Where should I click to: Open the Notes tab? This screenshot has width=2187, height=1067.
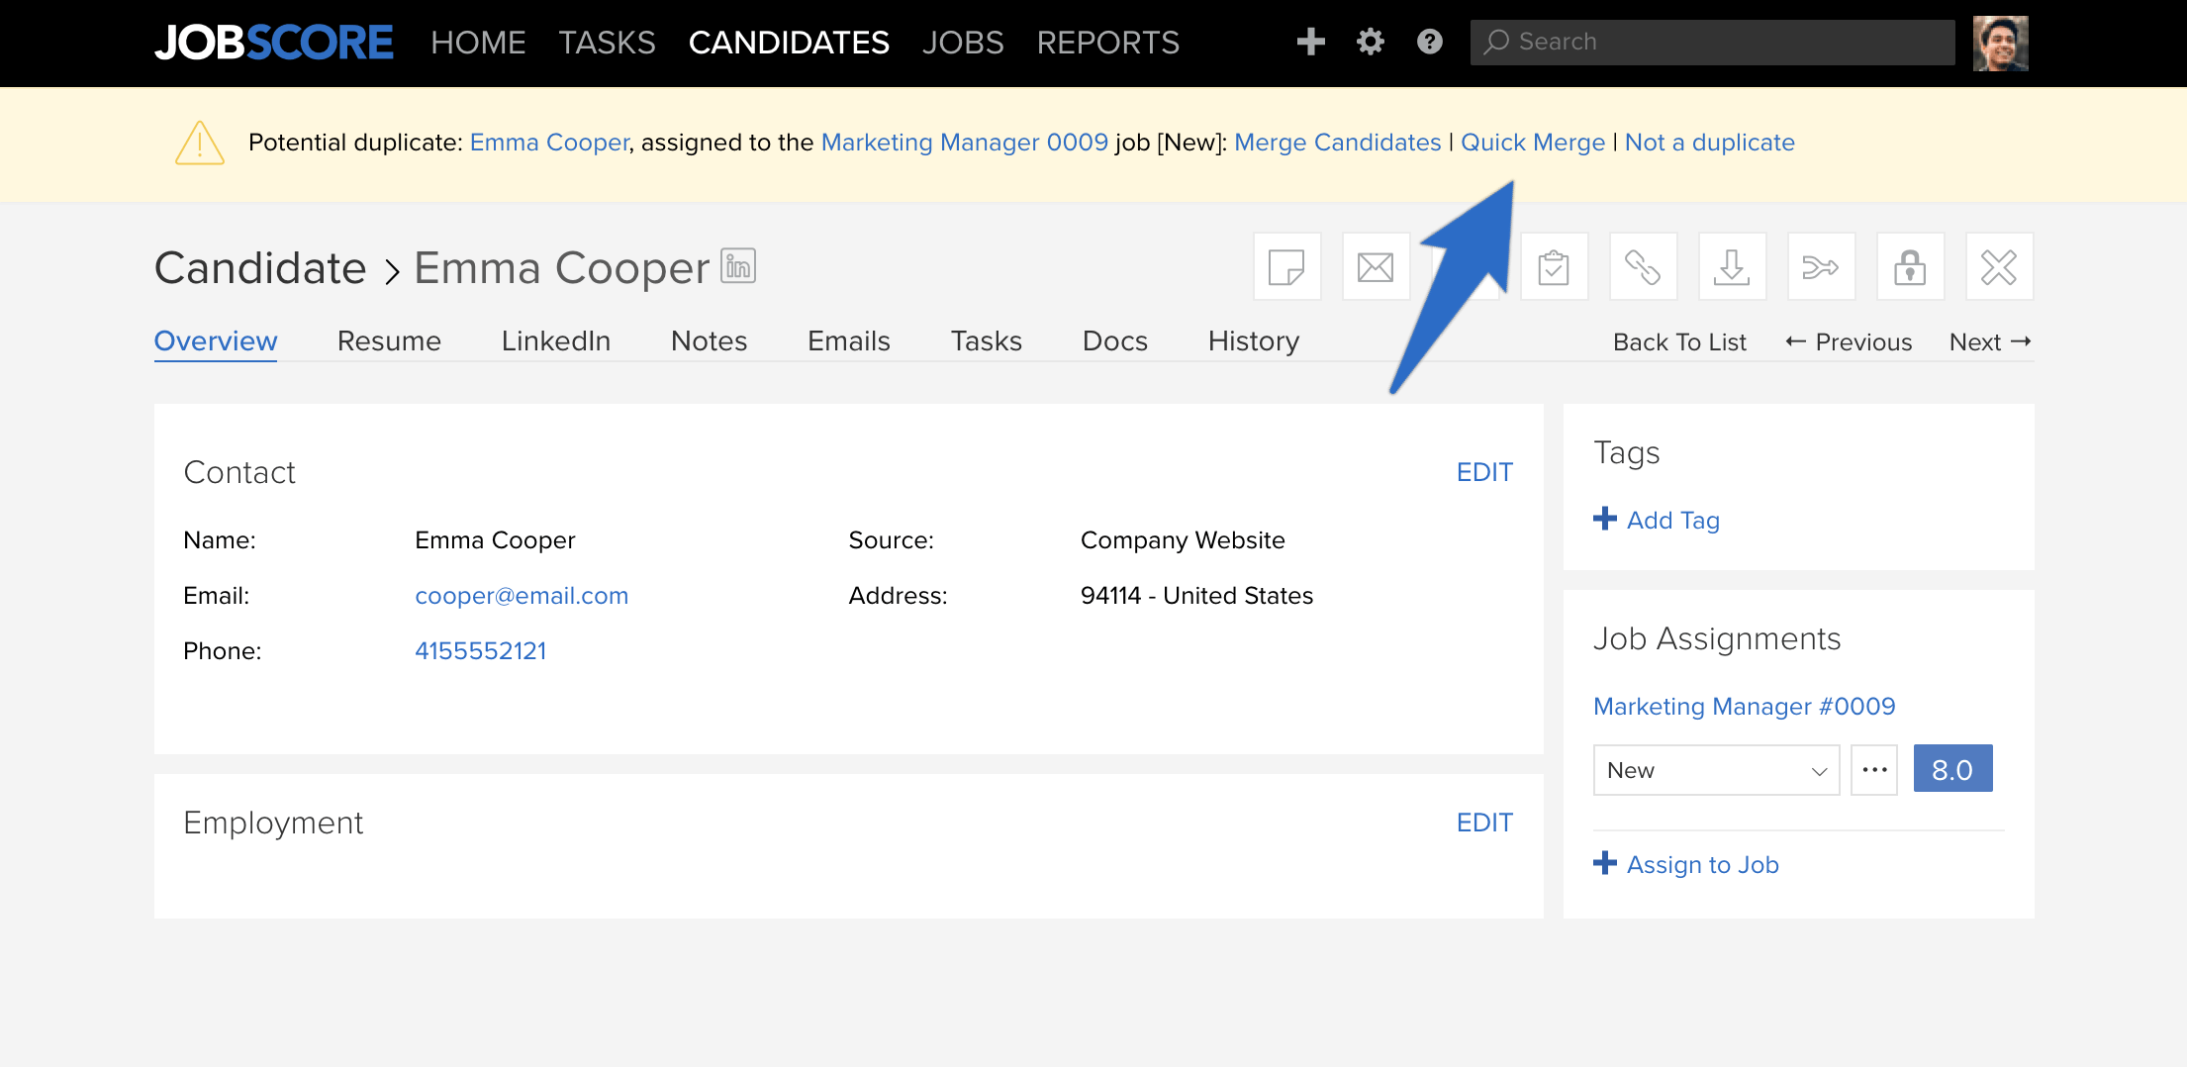(709, 340)
